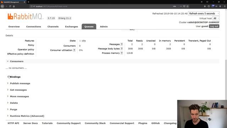
Task: Select the Queues tab
Action: point(89,27)
